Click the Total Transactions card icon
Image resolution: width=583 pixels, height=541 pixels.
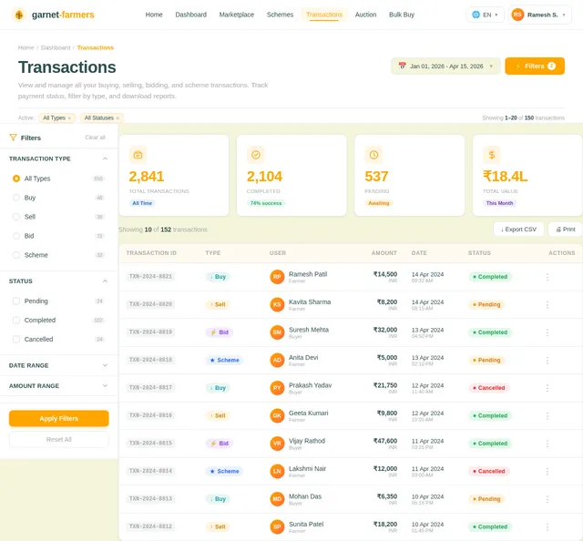pos(138,155)
